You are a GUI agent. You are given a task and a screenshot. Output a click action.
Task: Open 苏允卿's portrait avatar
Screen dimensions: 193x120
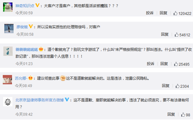(x=7, y=80)
